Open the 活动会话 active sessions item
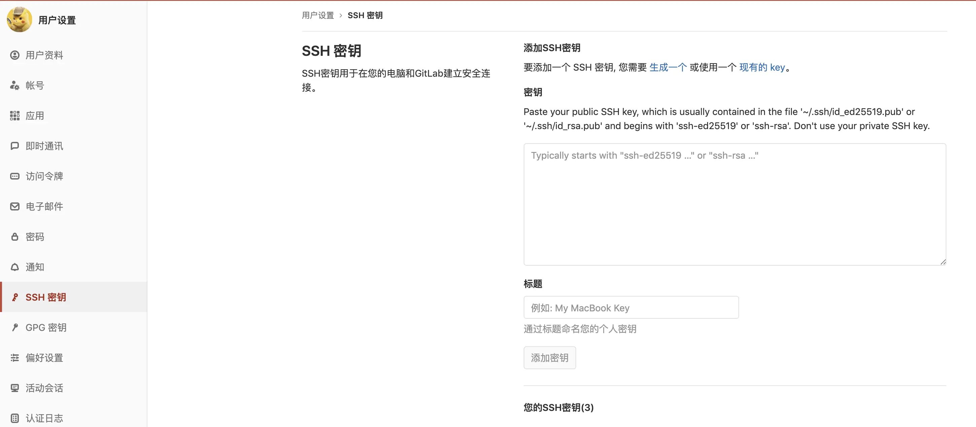The image size is (976, 427). click(44, 388)
